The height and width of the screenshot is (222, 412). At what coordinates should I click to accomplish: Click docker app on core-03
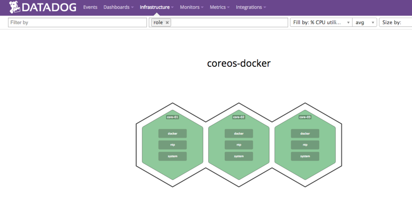pos(305,134)
